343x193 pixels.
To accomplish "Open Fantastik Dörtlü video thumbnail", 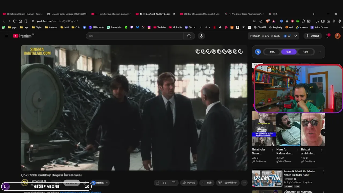I will tap(267, 178).
